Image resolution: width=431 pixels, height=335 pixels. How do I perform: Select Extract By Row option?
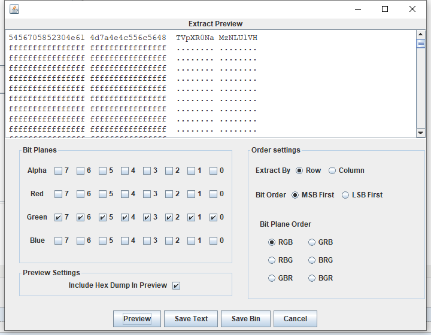[x=299, y=170]
